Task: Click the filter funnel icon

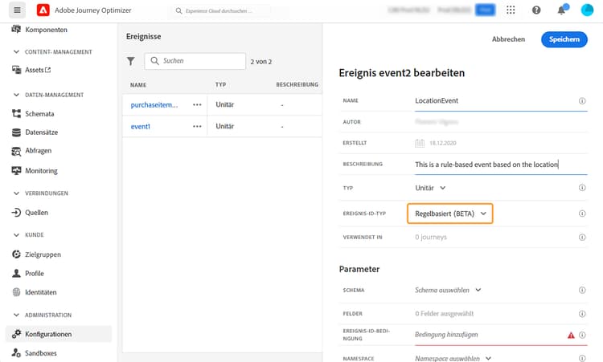Action: coord(131,61)
